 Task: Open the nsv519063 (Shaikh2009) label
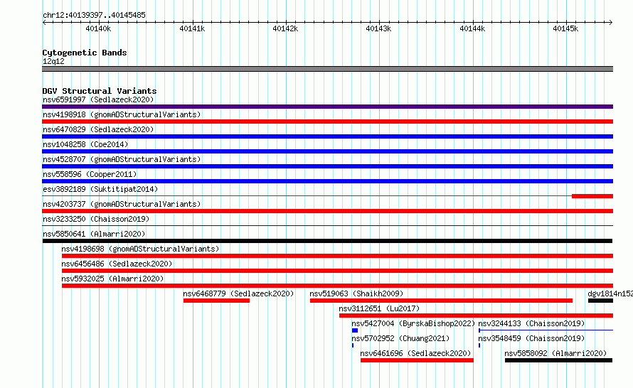click(356, 293)
